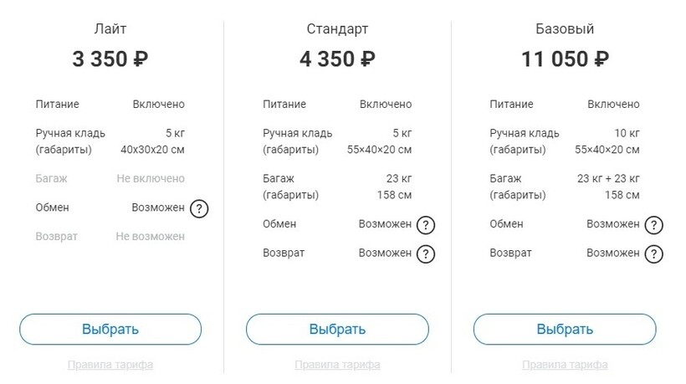Show help for Базовый Возврат
This screenshot has height=384, width=686.
653,253
